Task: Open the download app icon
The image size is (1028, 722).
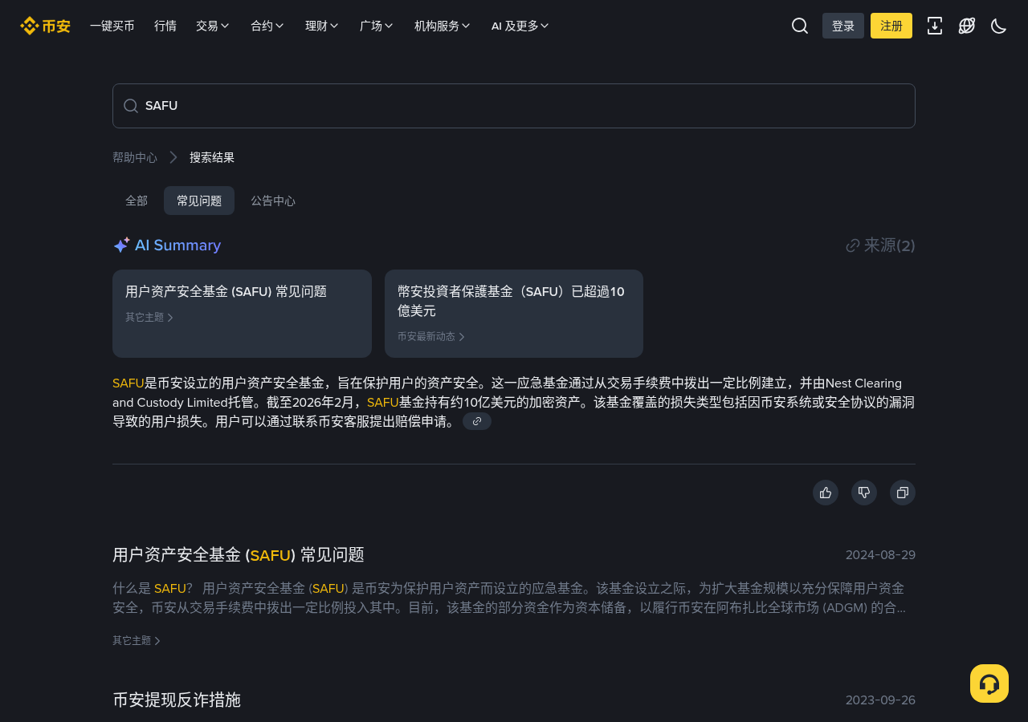Action: click(935, 26)
